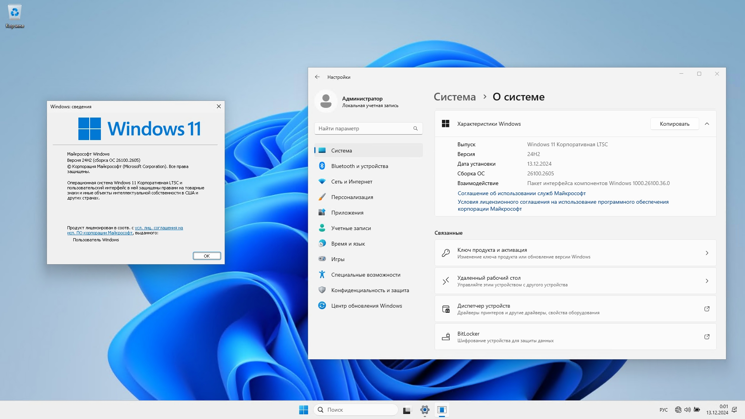This screenshot has height=419, width=745.
Task: Click the winver app taskbar icon
Action: 442,410
